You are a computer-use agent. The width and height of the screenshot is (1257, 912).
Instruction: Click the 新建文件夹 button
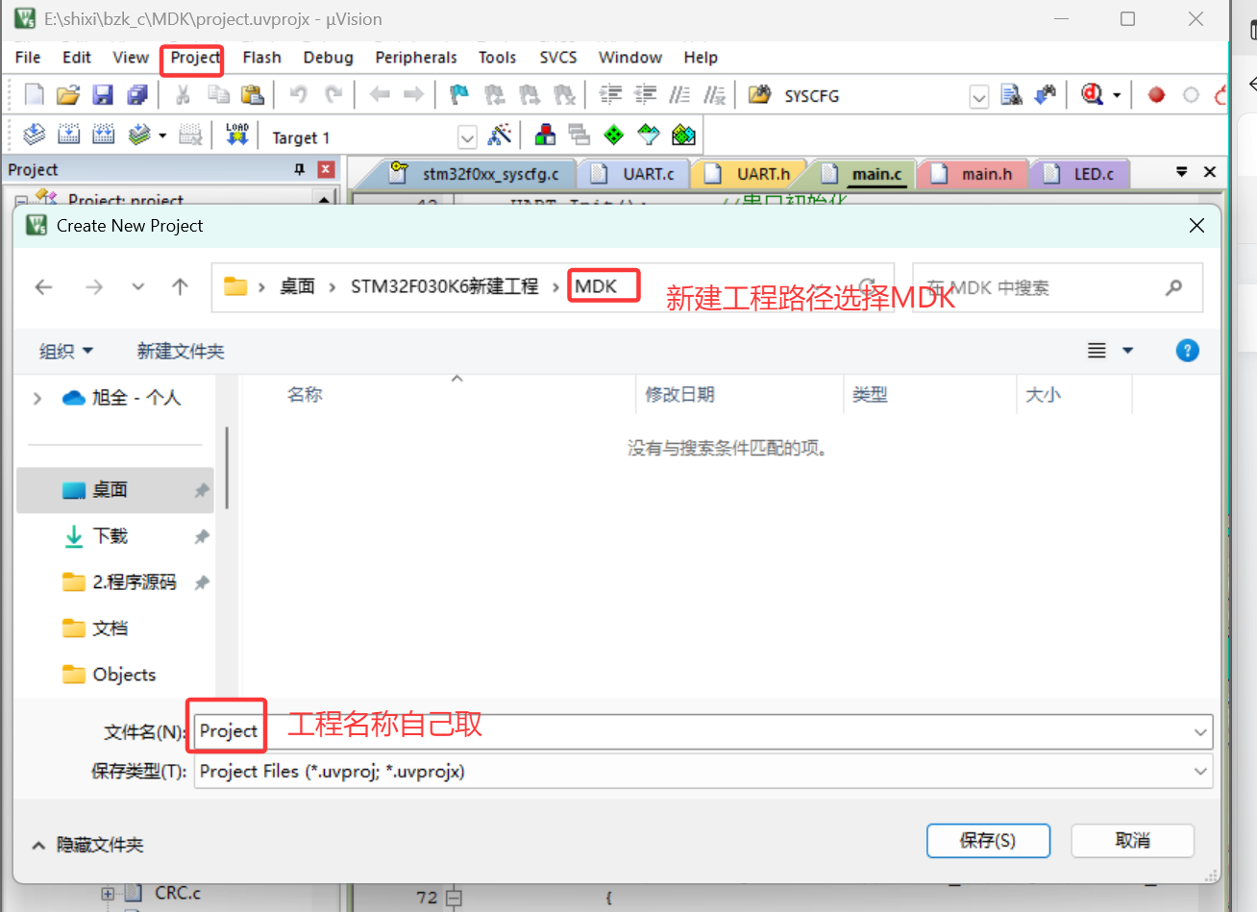click(x=181, y=351)
